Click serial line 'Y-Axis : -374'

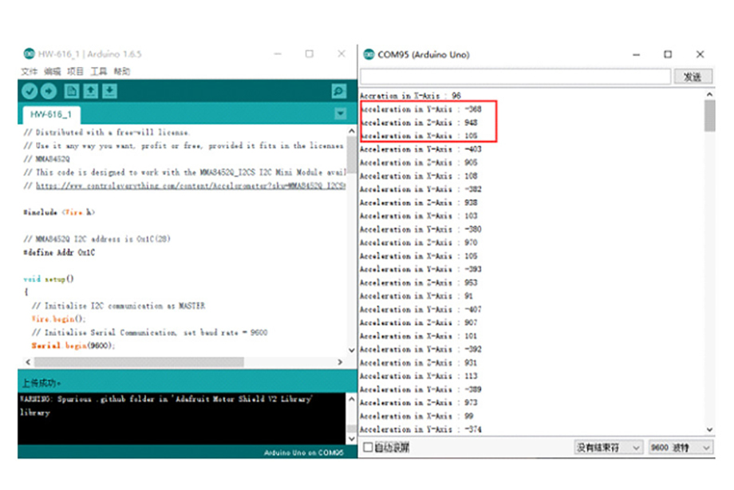[x=420, y=429]
